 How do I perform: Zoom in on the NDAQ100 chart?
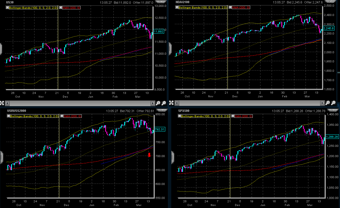[333, 103]
